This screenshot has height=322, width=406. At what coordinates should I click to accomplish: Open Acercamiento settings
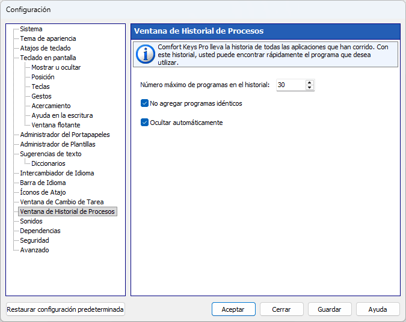pos(51,106)
